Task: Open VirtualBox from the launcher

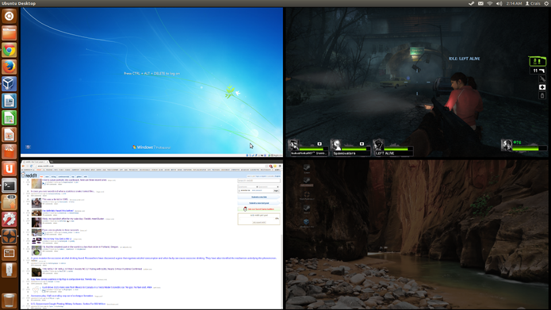Action: (9, 84)
